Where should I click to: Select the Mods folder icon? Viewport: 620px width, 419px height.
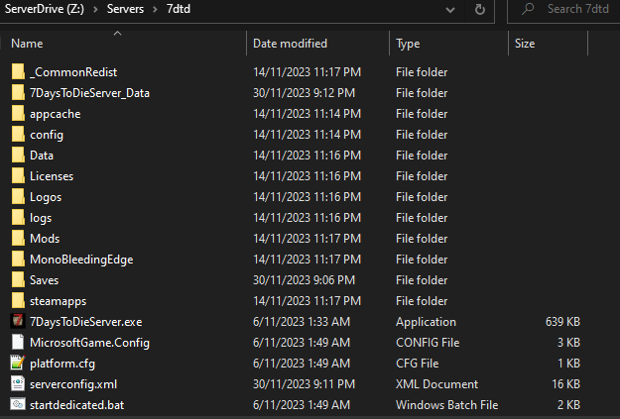point(18,239)
